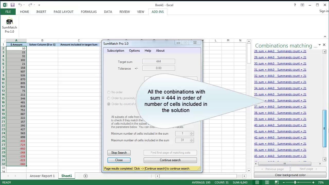329x185 pixels.
Task: Click the task pane horizontal scrollbar
Action: point(285,164)
